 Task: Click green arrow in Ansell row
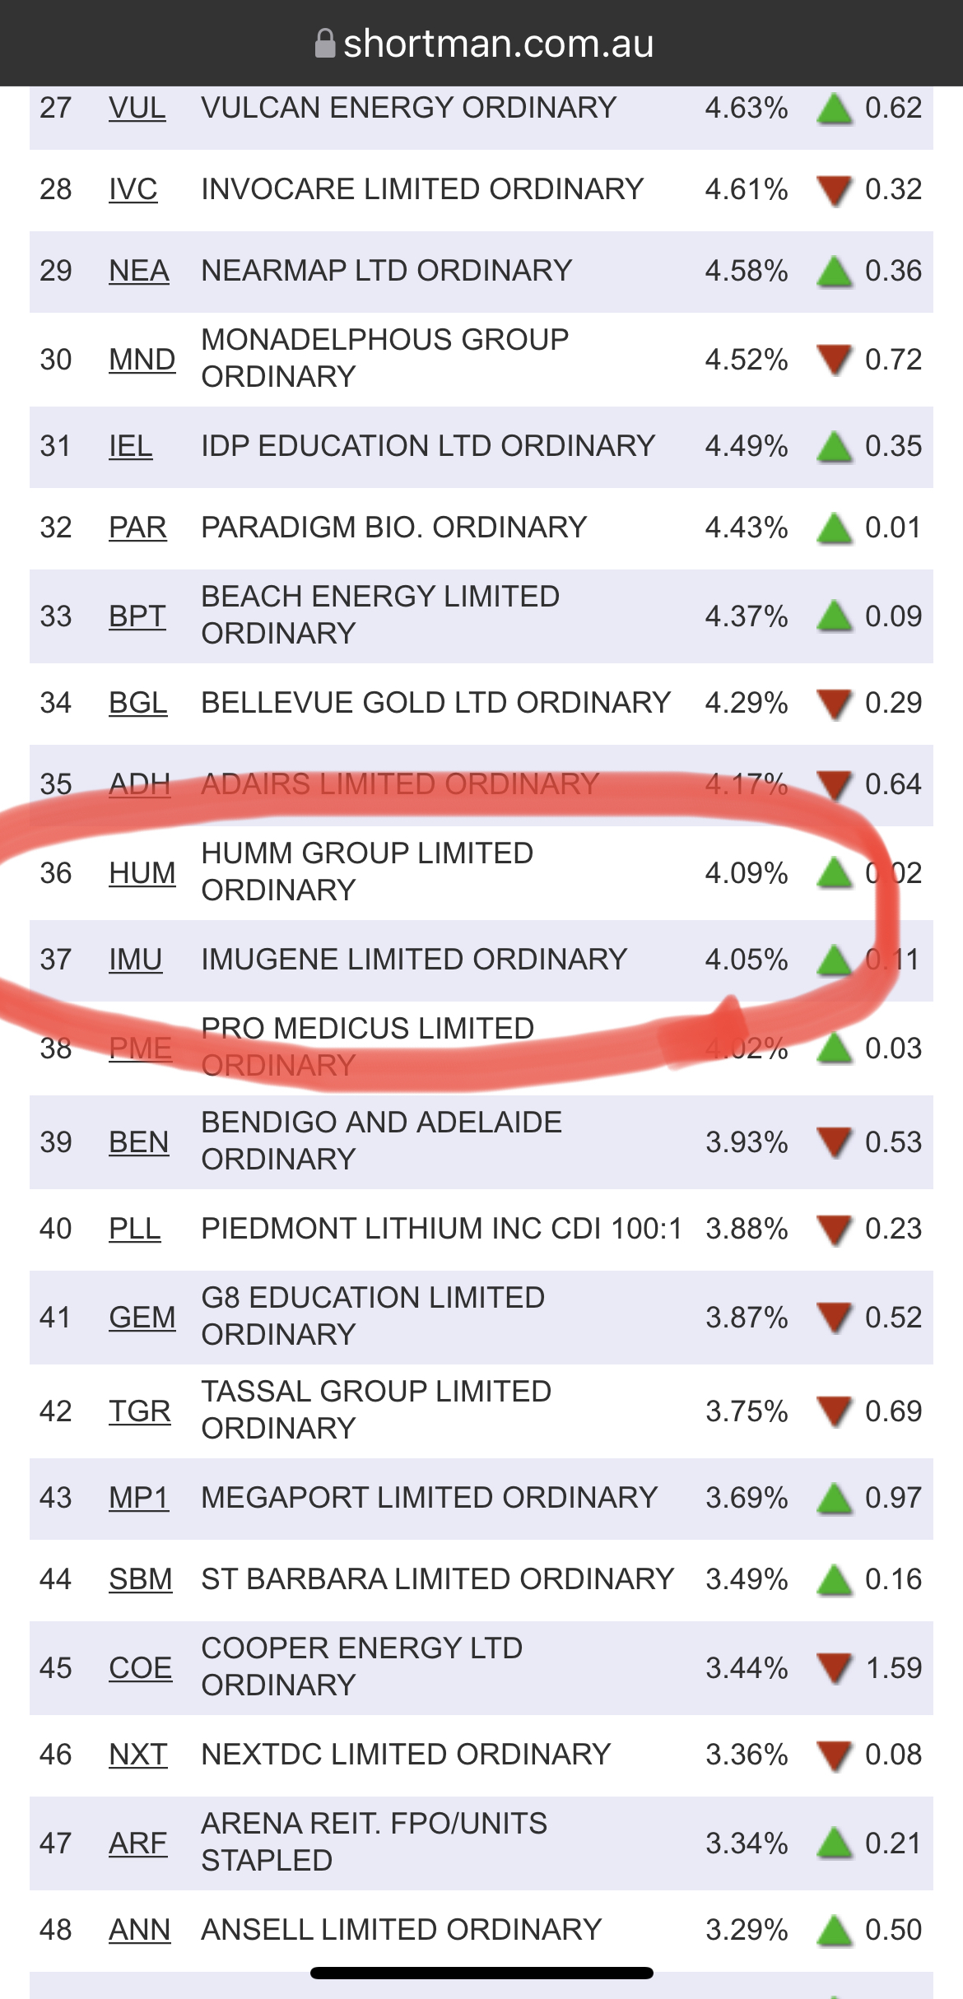pyautogui.click(x=835, y=1931)
